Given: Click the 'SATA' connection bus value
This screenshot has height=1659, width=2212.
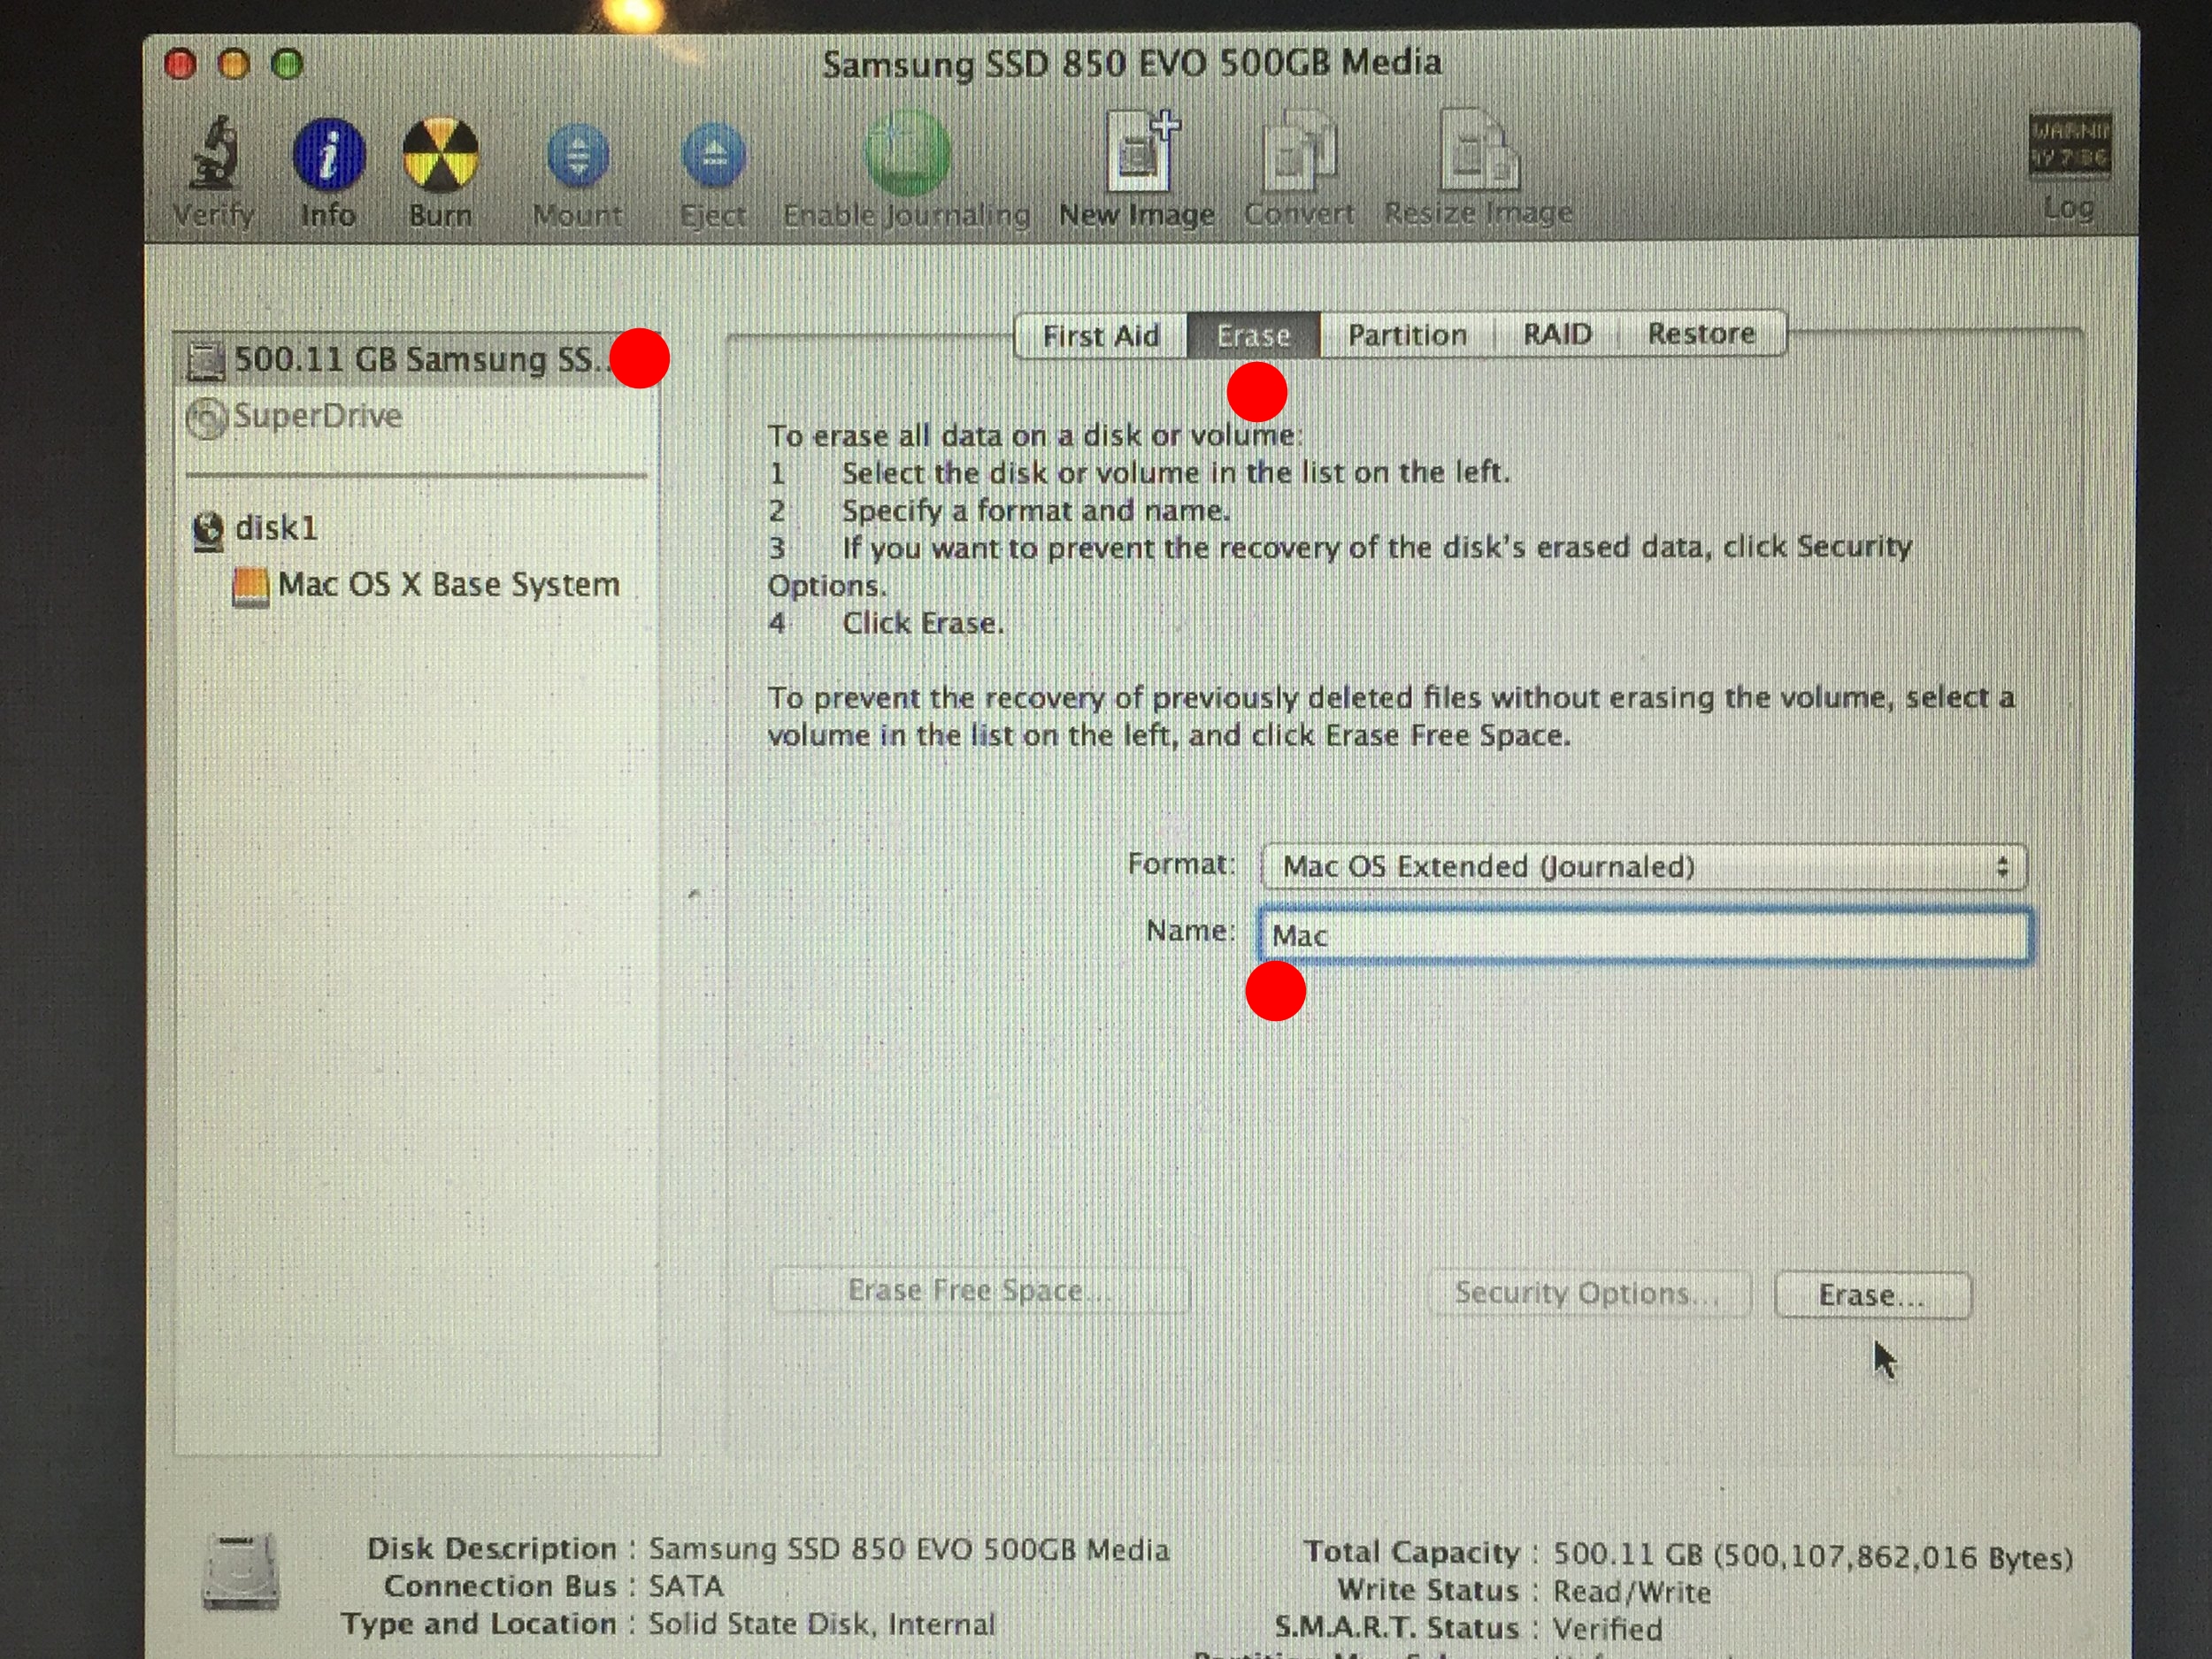Looking at the screenshot, I should pyautogui.click(x=686, y=1586).
